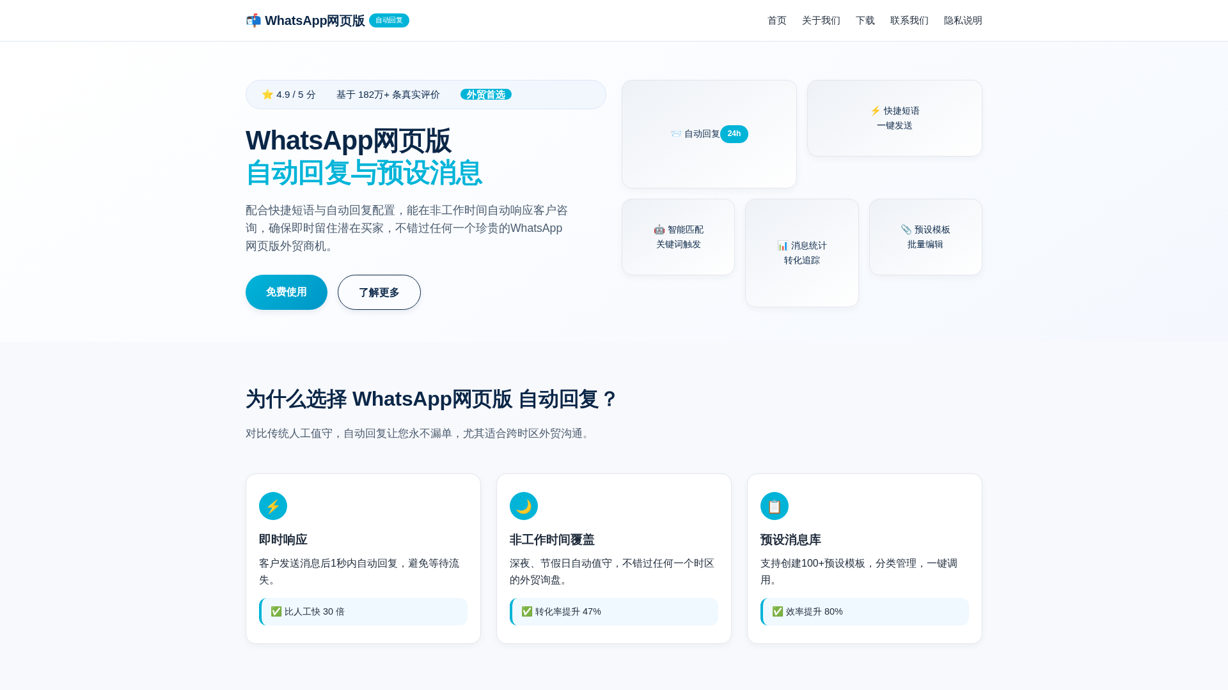Click the 关键词触发 text

click(679, 244)
